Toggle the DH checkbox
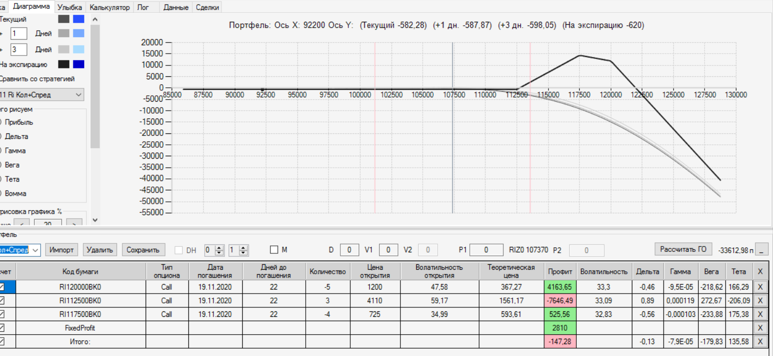 pyautogui.click(x=178, y=250)
